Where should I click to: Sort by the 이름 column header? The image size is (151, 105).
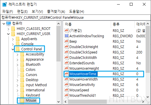point(87,24)
